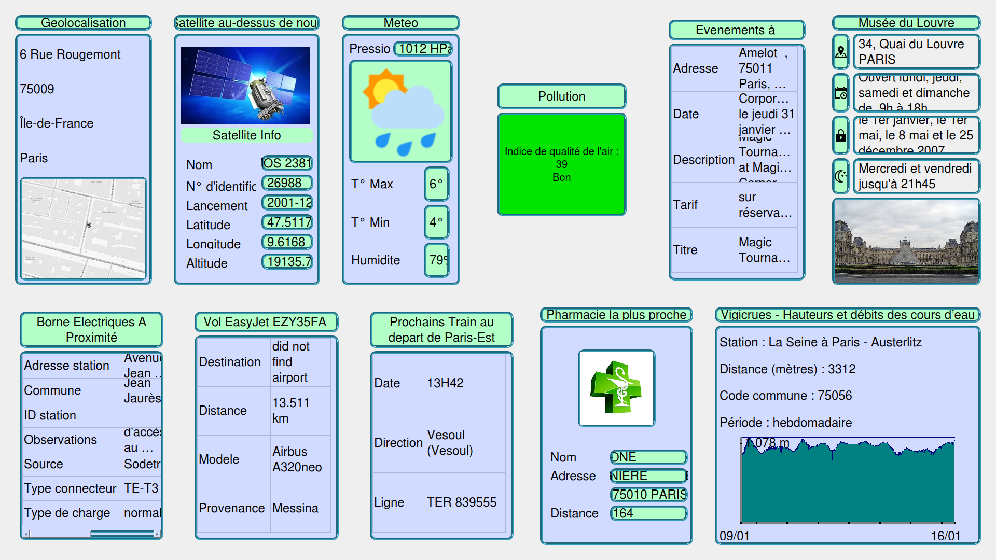Click the green air quality index box

click(x=561, y=164)
